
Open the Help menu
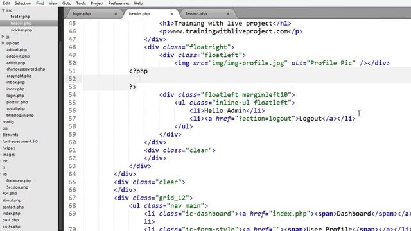pyautogui.click(x=139, y=3)
